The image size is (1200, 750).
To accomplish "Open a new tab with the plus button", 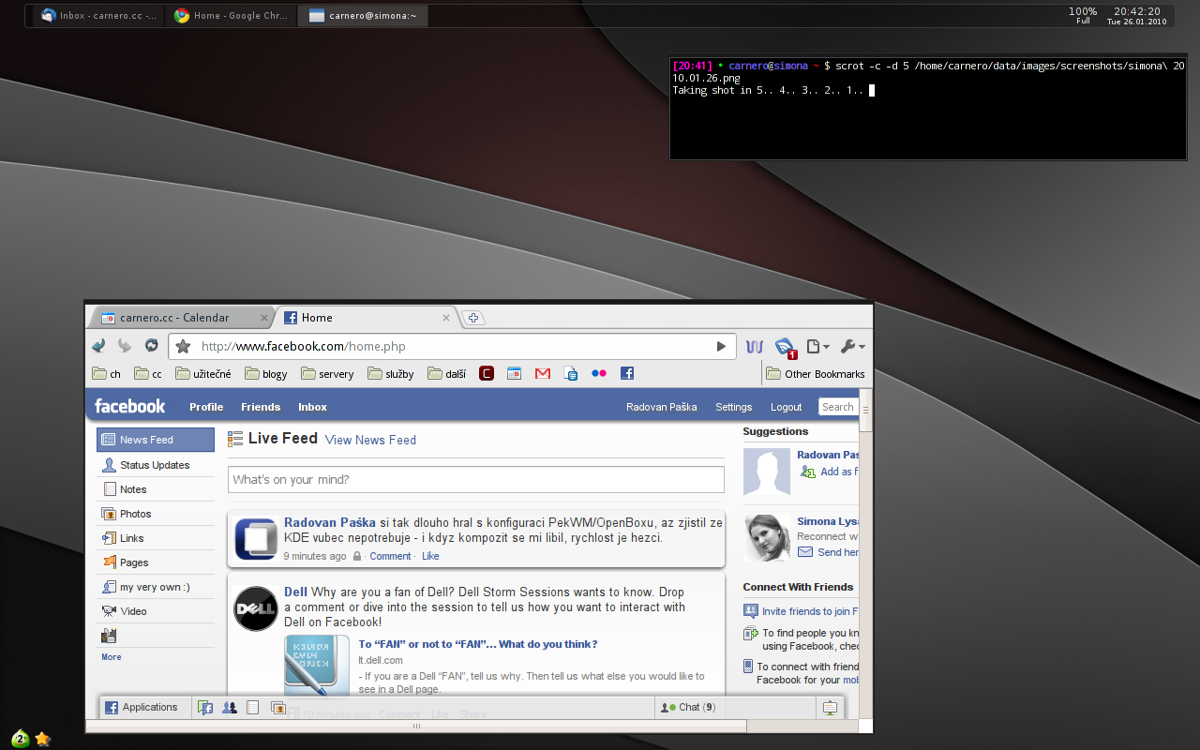I will [x=473, y=318].
